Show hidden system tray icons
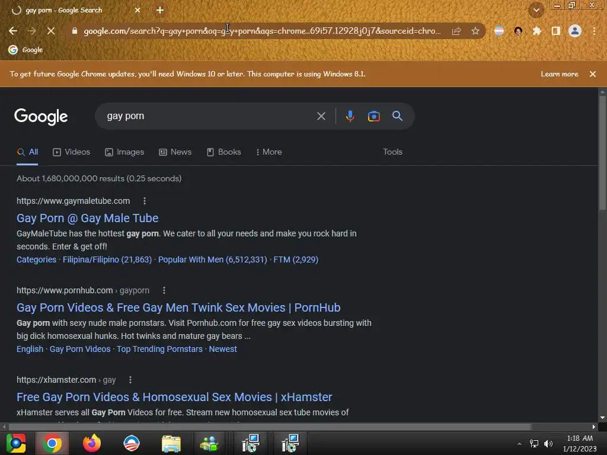Image resolution: width=607 pixels, height=455 pixels. [519, 444]
